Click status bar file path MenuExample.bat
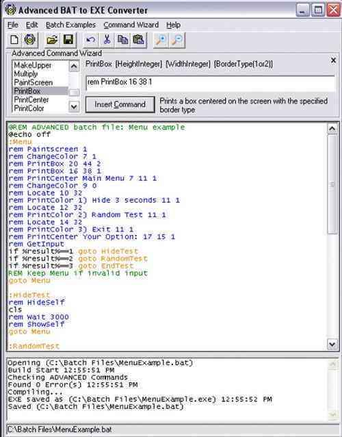This screenshot has height=437, width=342. [60, 429]
